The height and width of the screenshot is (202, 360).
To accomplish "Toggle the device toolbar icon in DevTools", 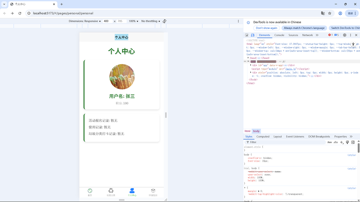I will tap(252, 35).
